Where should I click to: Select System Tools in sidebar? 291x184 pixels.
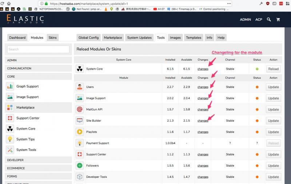(26, 150)
